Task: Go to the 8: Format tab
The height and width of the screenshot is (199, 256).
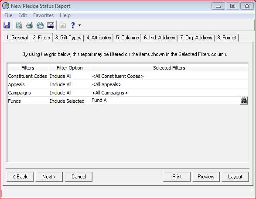Action: [227, 38]
